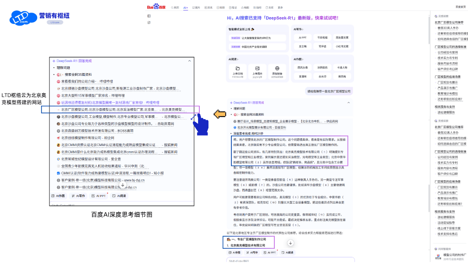Open the 图片 tab

[196, 7]
